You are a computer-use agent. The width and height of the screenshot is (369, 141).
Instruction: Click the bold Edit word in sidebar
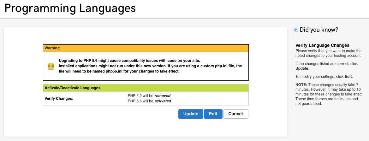click(x=348, y=77)
